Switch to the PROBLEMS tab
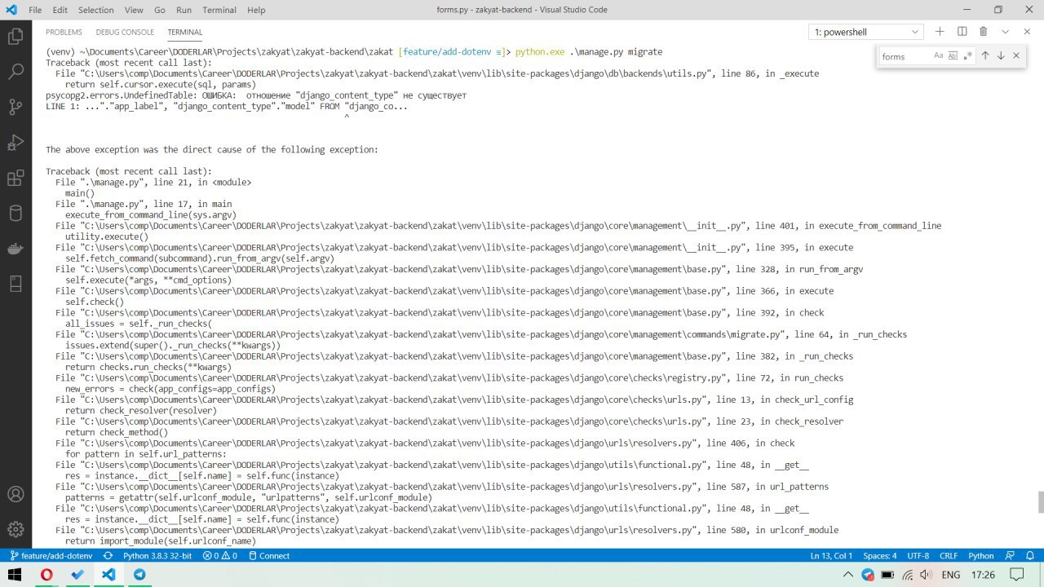Viewport: 1044px width, 587px height. point(64,32)
